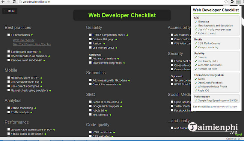
Task: Tick the Use correct input types checkbox
Action: pos(9,86)
